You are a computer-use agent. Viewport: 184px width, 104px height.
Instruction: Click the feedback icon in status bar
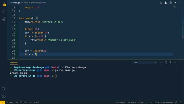point(176,102)
